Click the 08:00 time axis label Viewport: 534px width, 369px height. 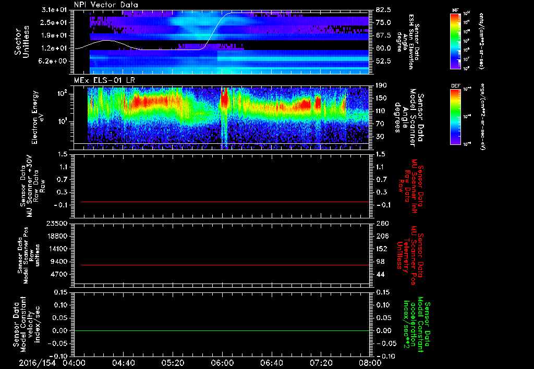point(370,362)
